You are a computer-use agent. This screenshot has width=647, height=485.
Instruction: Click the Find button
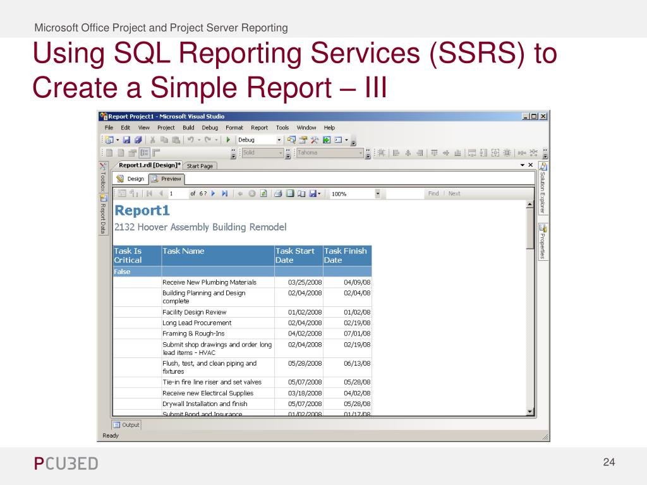coord(433,193)
